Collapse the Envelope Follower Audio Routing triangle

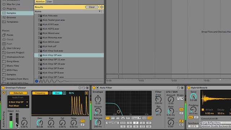[4, 92]
